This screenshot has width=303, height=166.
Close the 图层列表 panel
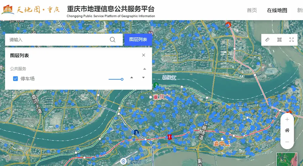pos(144,55)
